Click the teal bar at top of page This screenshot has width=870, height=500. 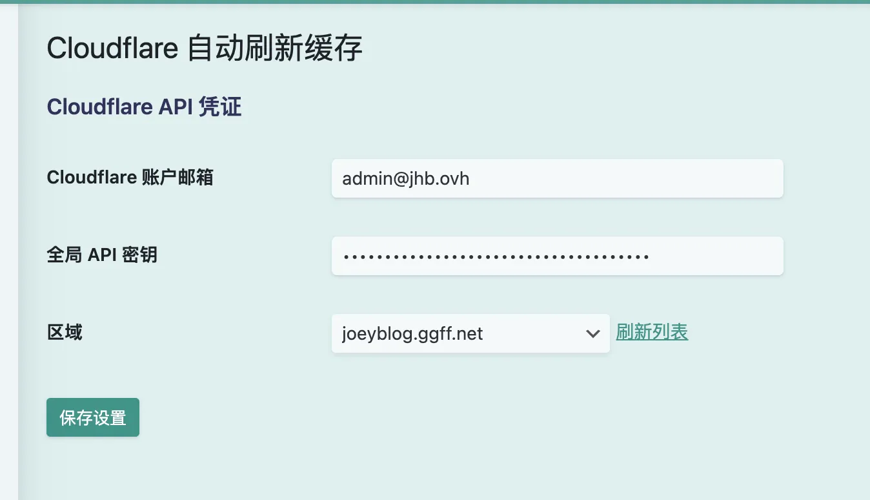coord(435,2)
